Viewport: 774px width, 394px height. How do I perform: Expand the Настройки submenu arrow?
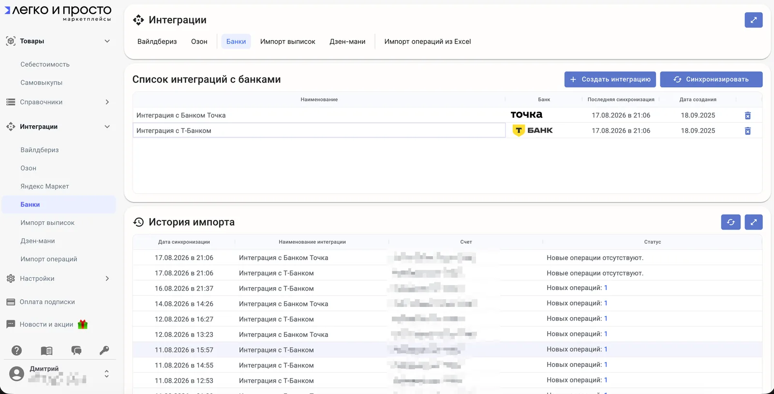[x=107, y=278]
